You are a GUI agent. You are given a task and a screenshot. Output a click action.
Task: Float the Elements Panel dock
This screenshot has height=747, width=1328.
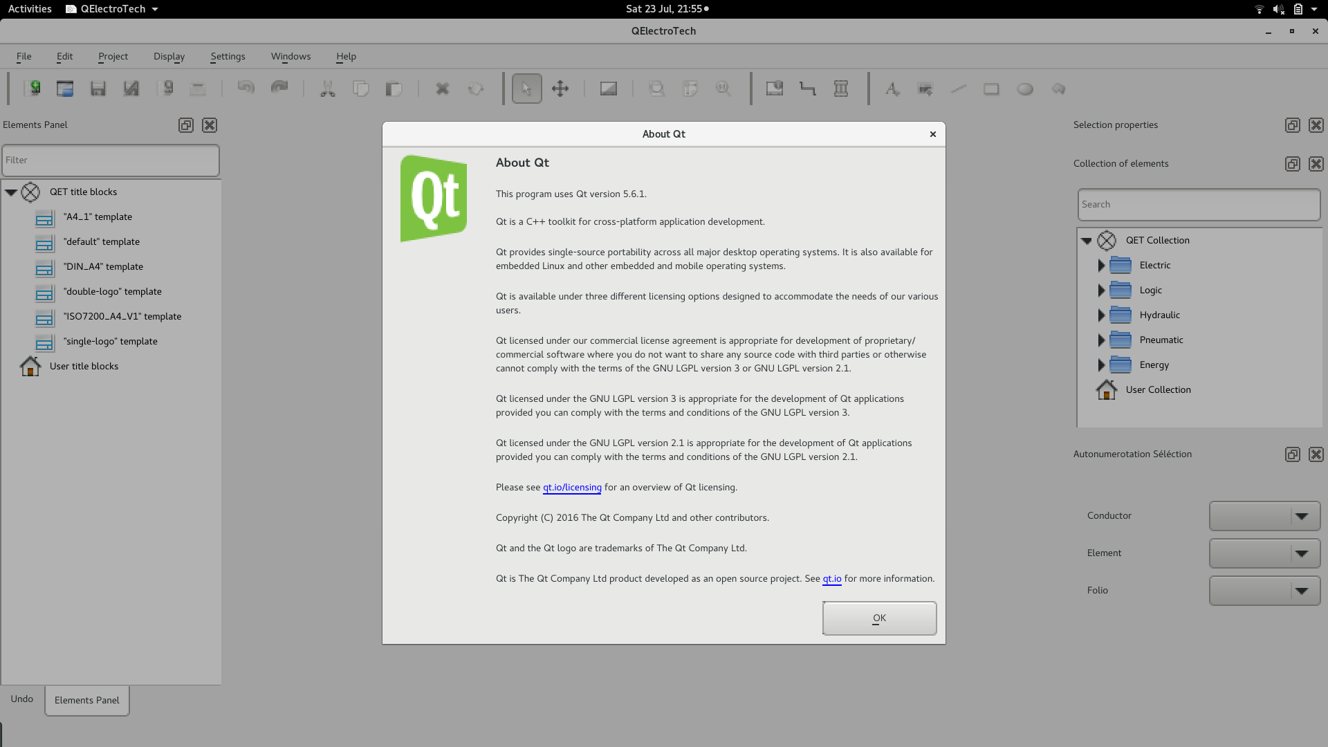[185, 125]
